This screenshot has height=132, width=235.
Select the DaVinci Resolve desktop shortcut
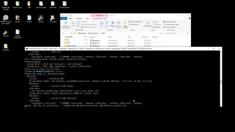41,19
